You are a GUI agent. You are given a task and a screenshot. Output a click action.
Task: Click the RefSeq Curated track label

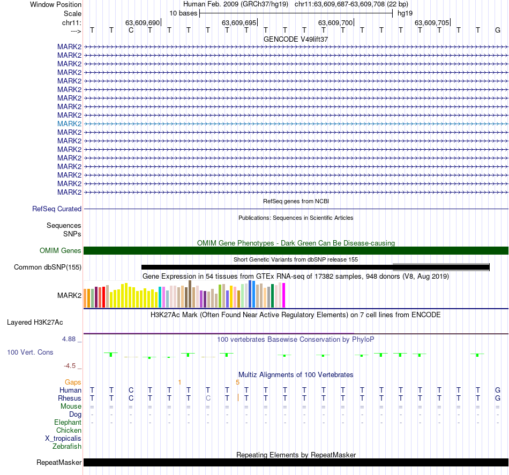(56, 209)
